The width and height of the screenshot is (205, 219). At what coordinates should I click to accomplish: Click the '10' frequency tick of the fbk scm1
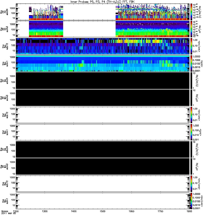pos(14,205)
